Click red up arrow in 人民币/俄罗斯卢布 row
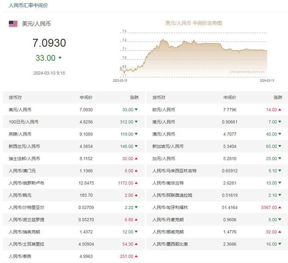288x263 pixels. point(136,183)
